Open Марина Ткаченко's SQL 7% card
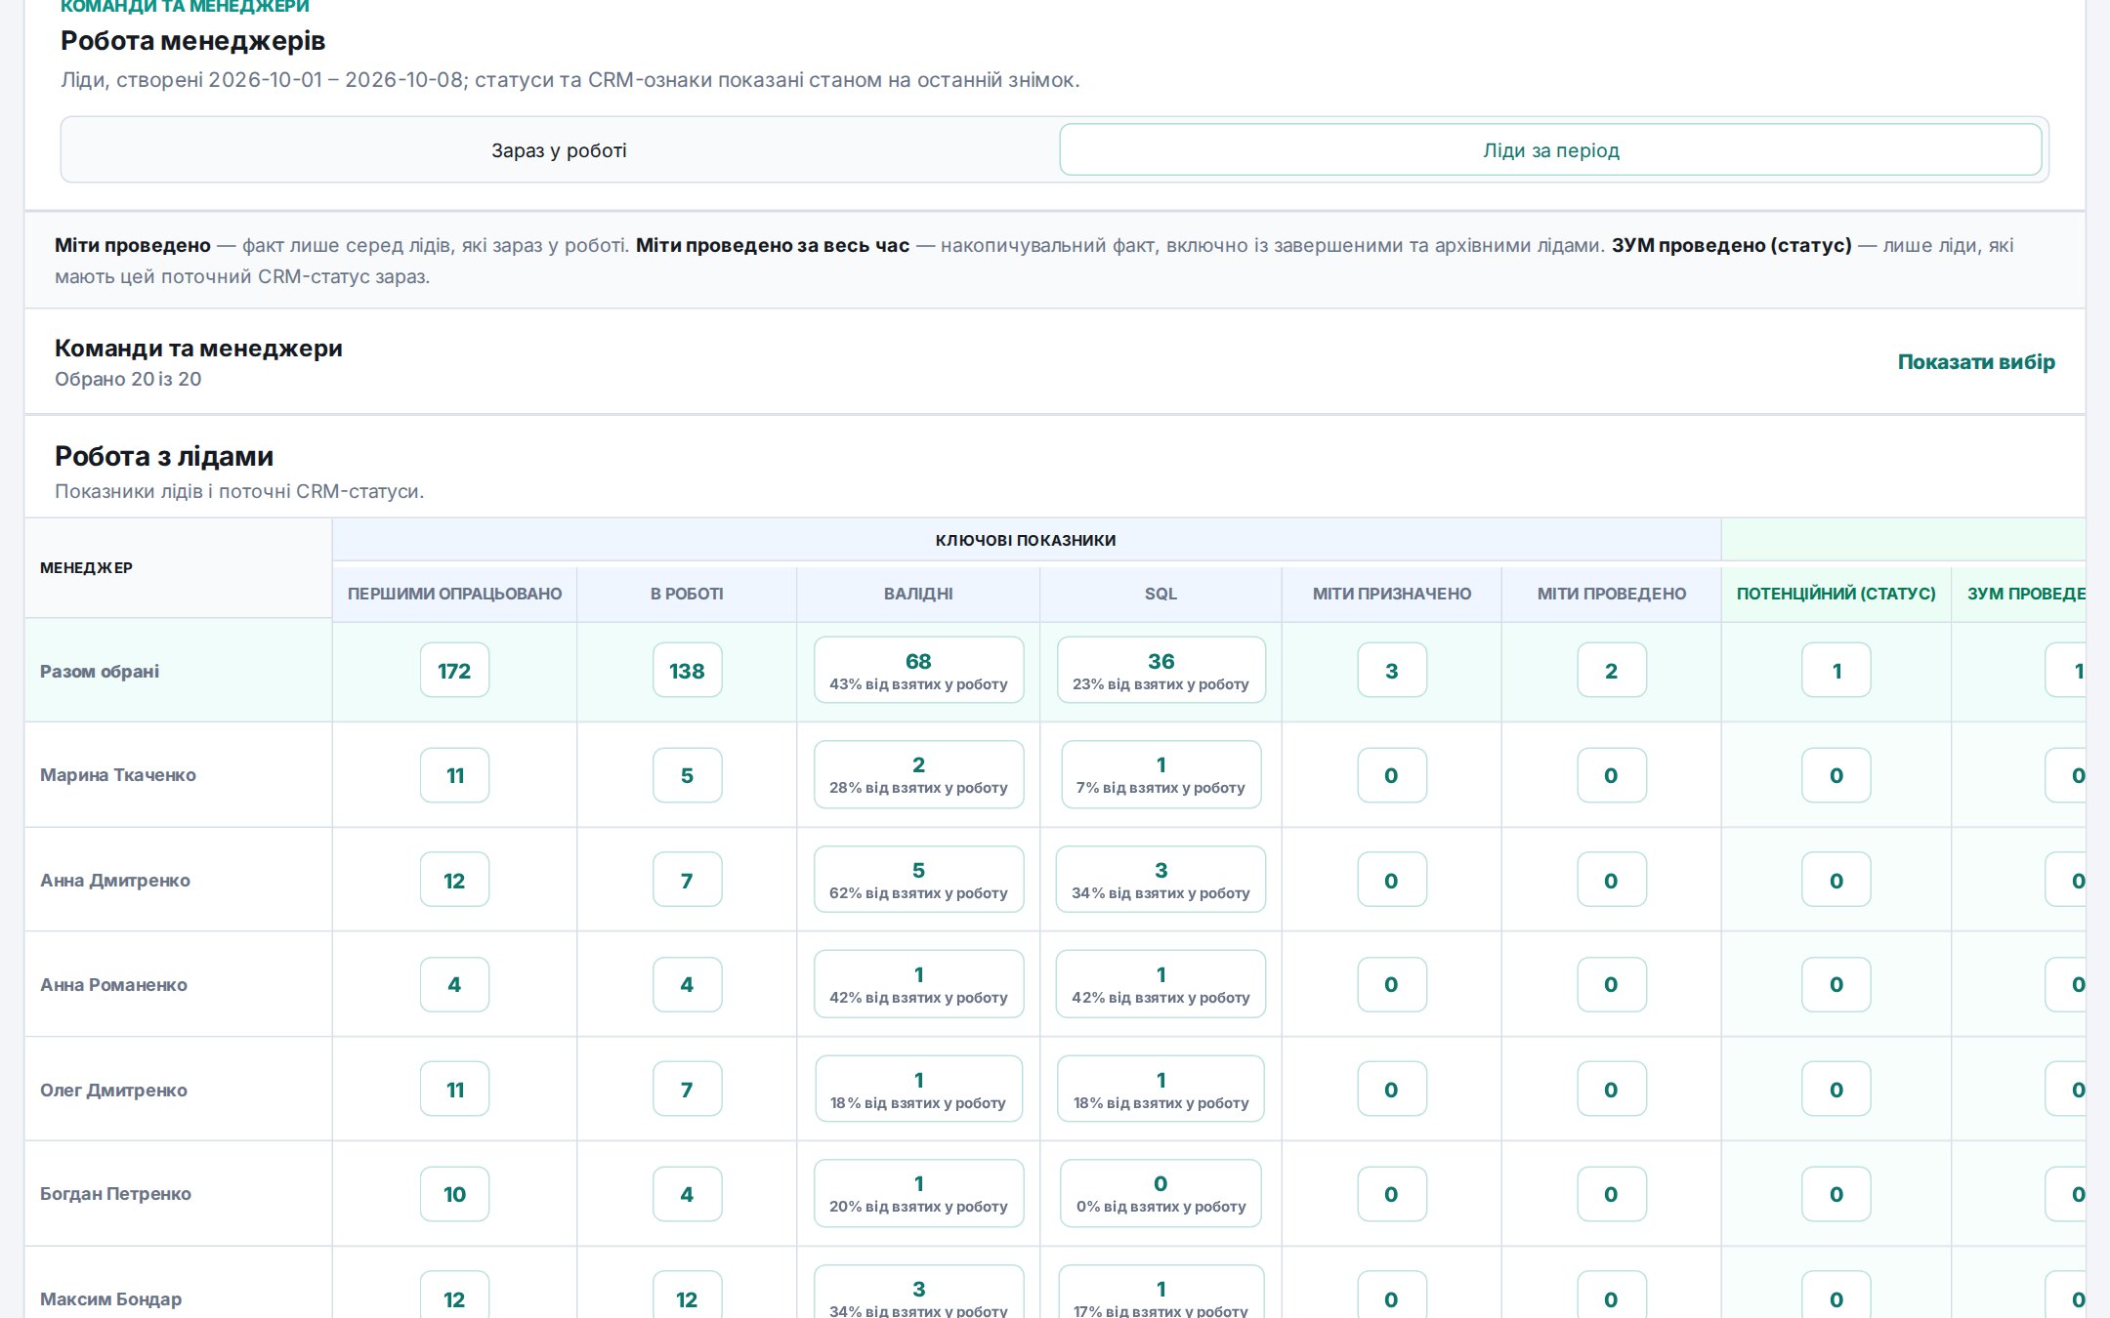The height and width of the screenshot is (1318, 2110). point(1160,775)
